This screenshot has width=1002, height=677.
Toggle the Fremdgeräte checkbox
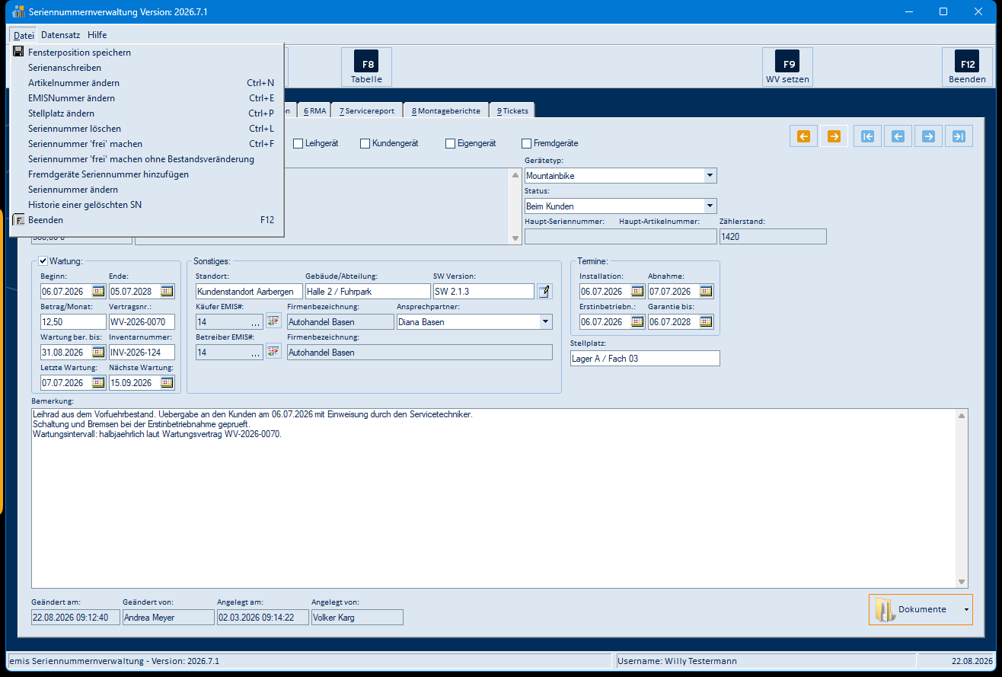coord(527,143)
